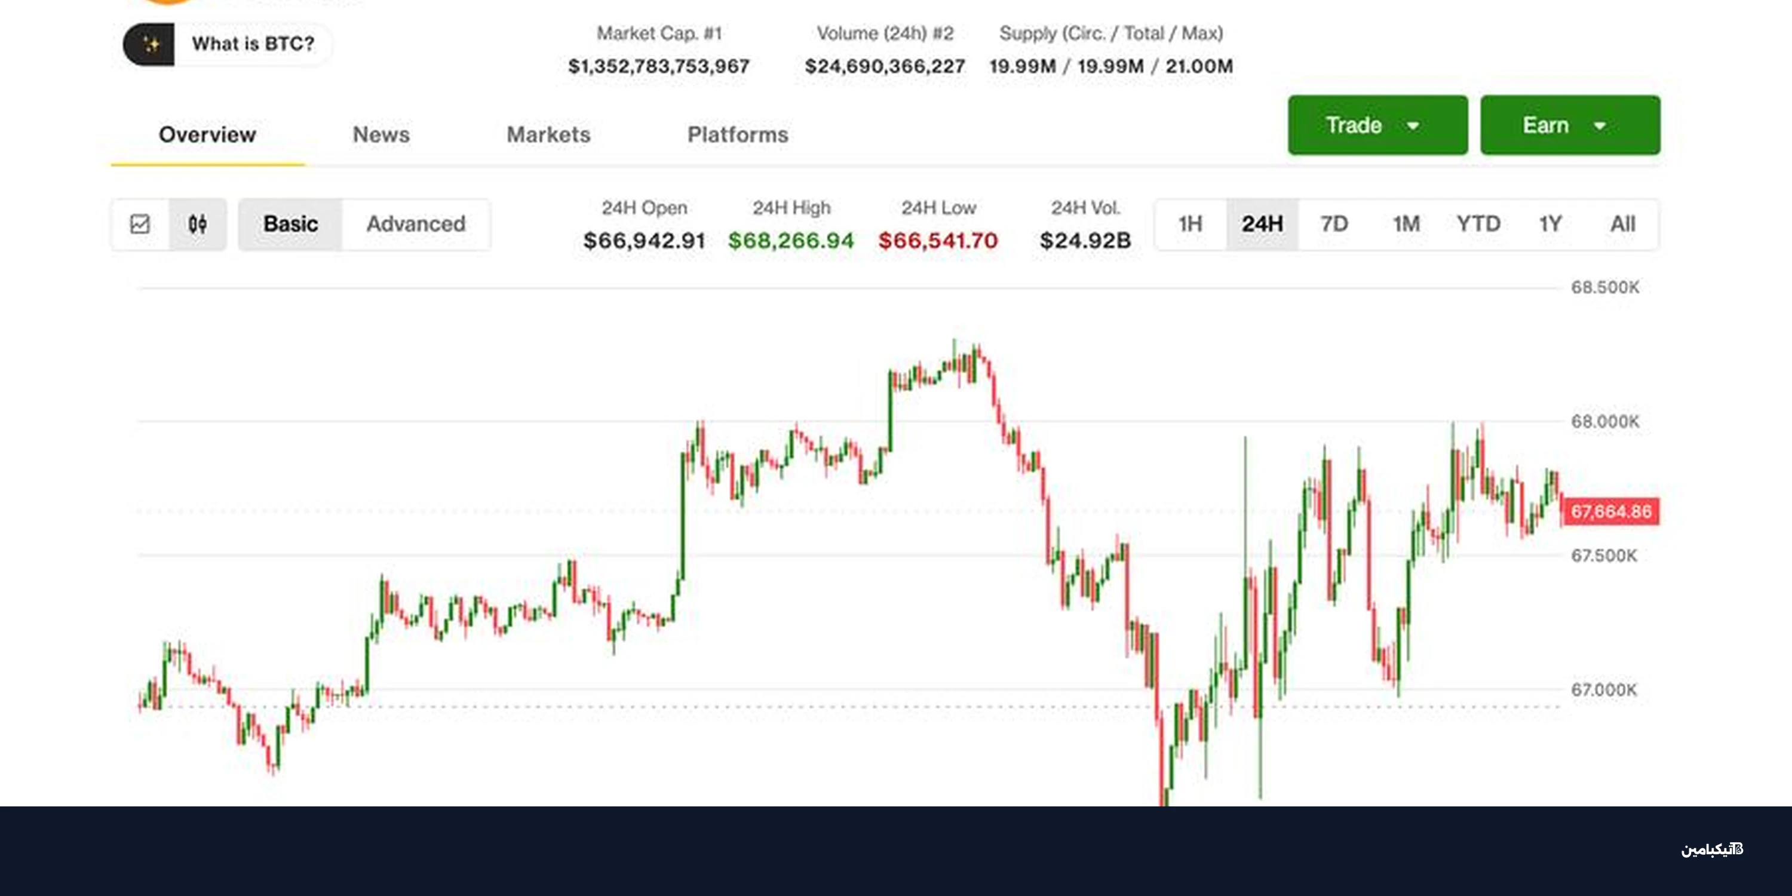This screenshot has height=896, width=1792.
Task: Switch to candlestick chart display icon
Action: click(x=198, y=224)
